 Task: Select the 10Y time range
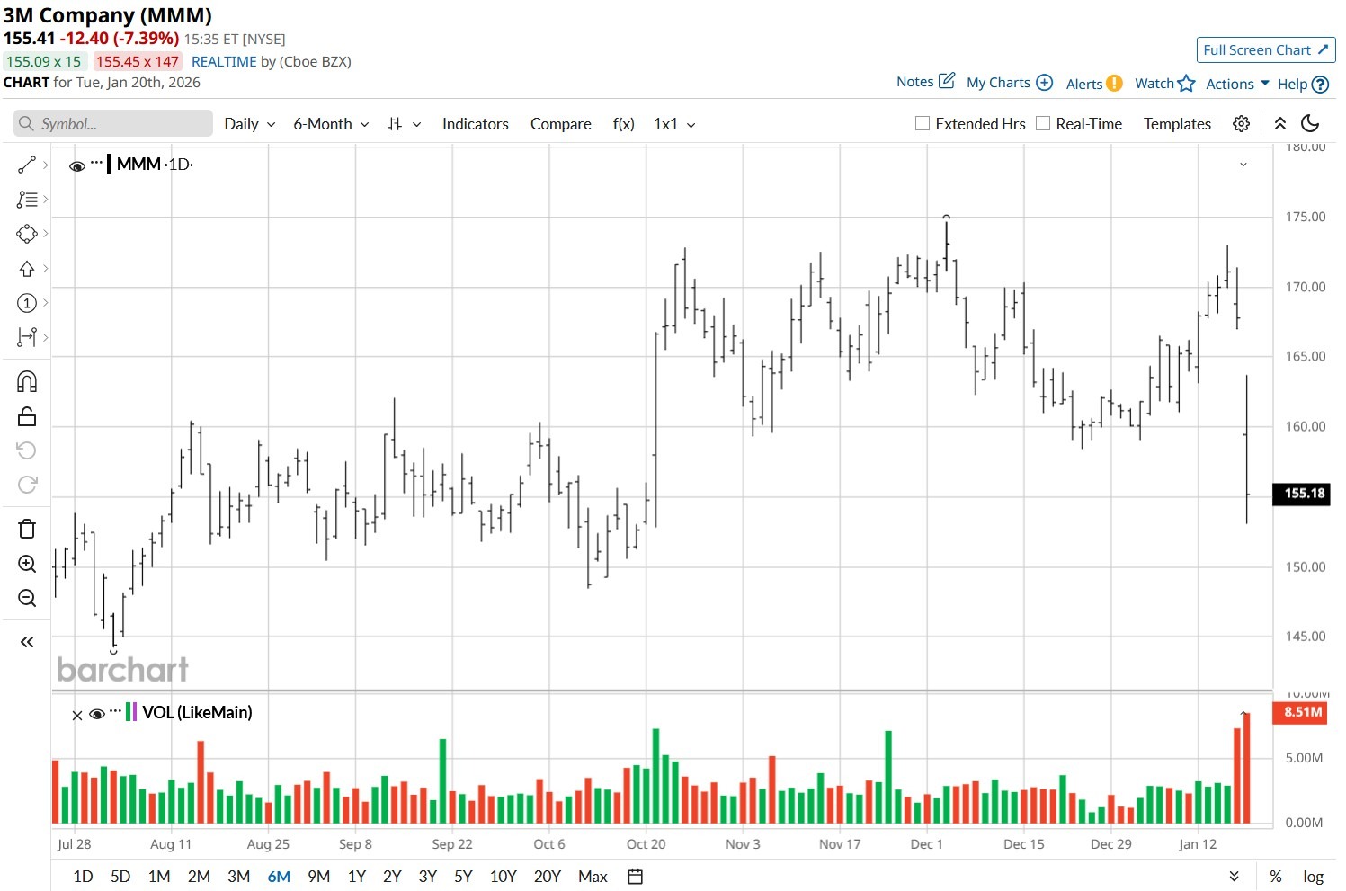504,877
